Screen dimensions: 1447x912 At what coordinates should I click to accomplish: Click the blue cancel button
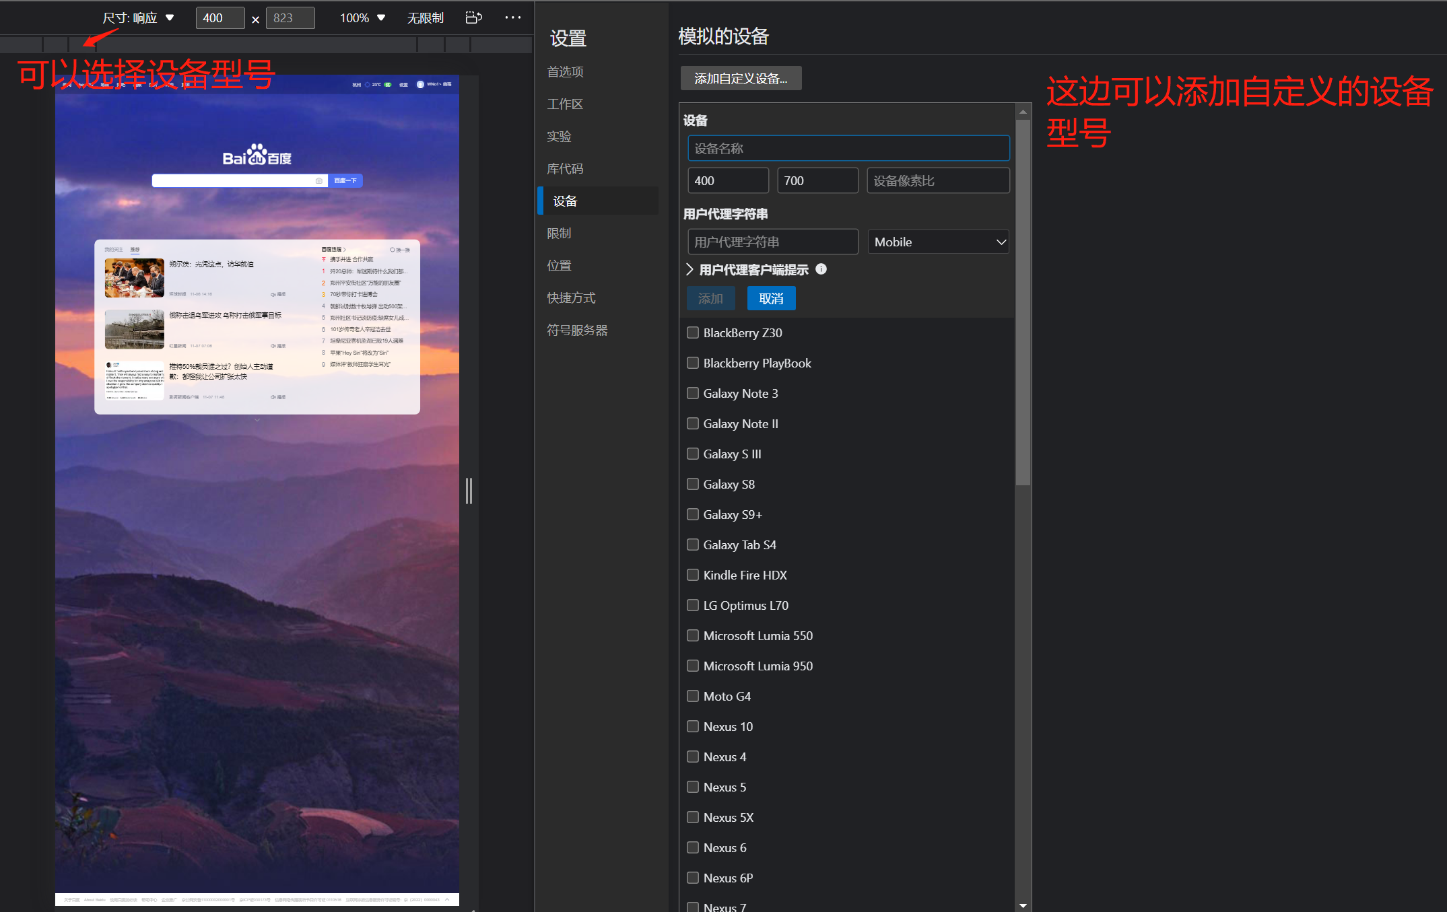771,298
